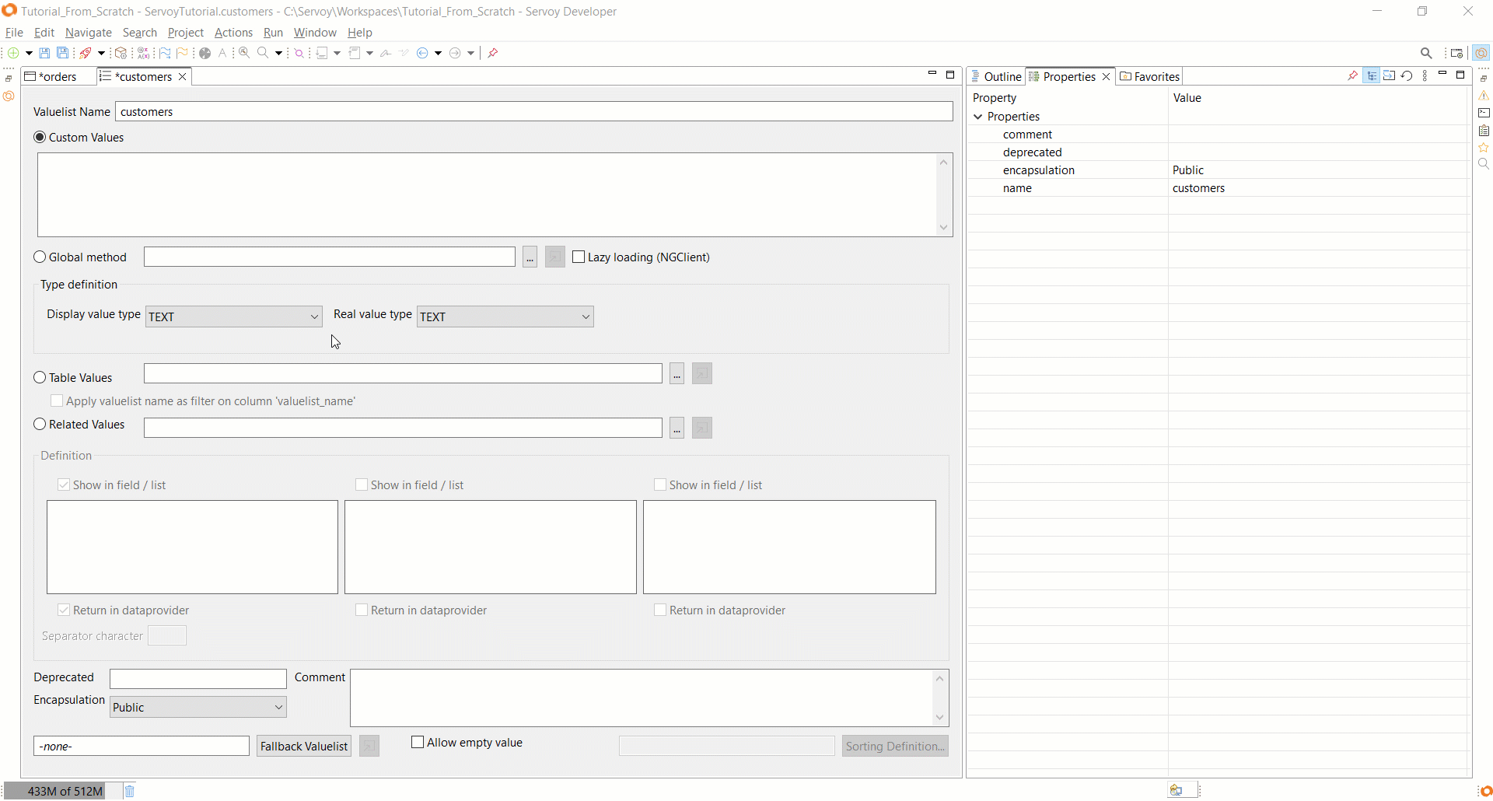Viewport: 1493px width, 801px height.
Task: Toggle show categories icon in Properties panel
Action: tap(1372, 75)
